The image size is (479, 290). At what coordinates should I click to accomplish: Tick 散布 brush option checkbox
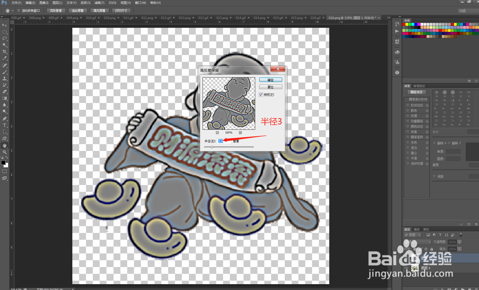tap(407, 111)
